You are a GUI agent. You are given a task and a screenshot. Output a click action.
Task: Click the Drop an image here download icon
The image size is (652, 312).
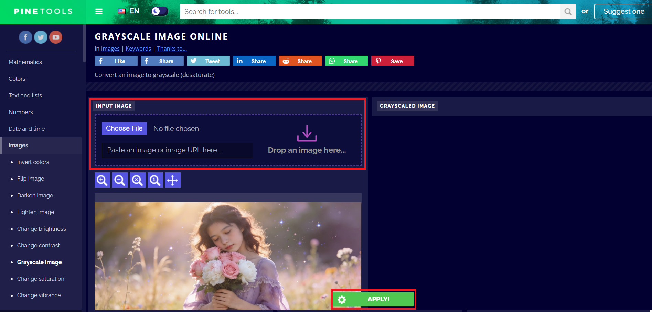pos(307,133)
